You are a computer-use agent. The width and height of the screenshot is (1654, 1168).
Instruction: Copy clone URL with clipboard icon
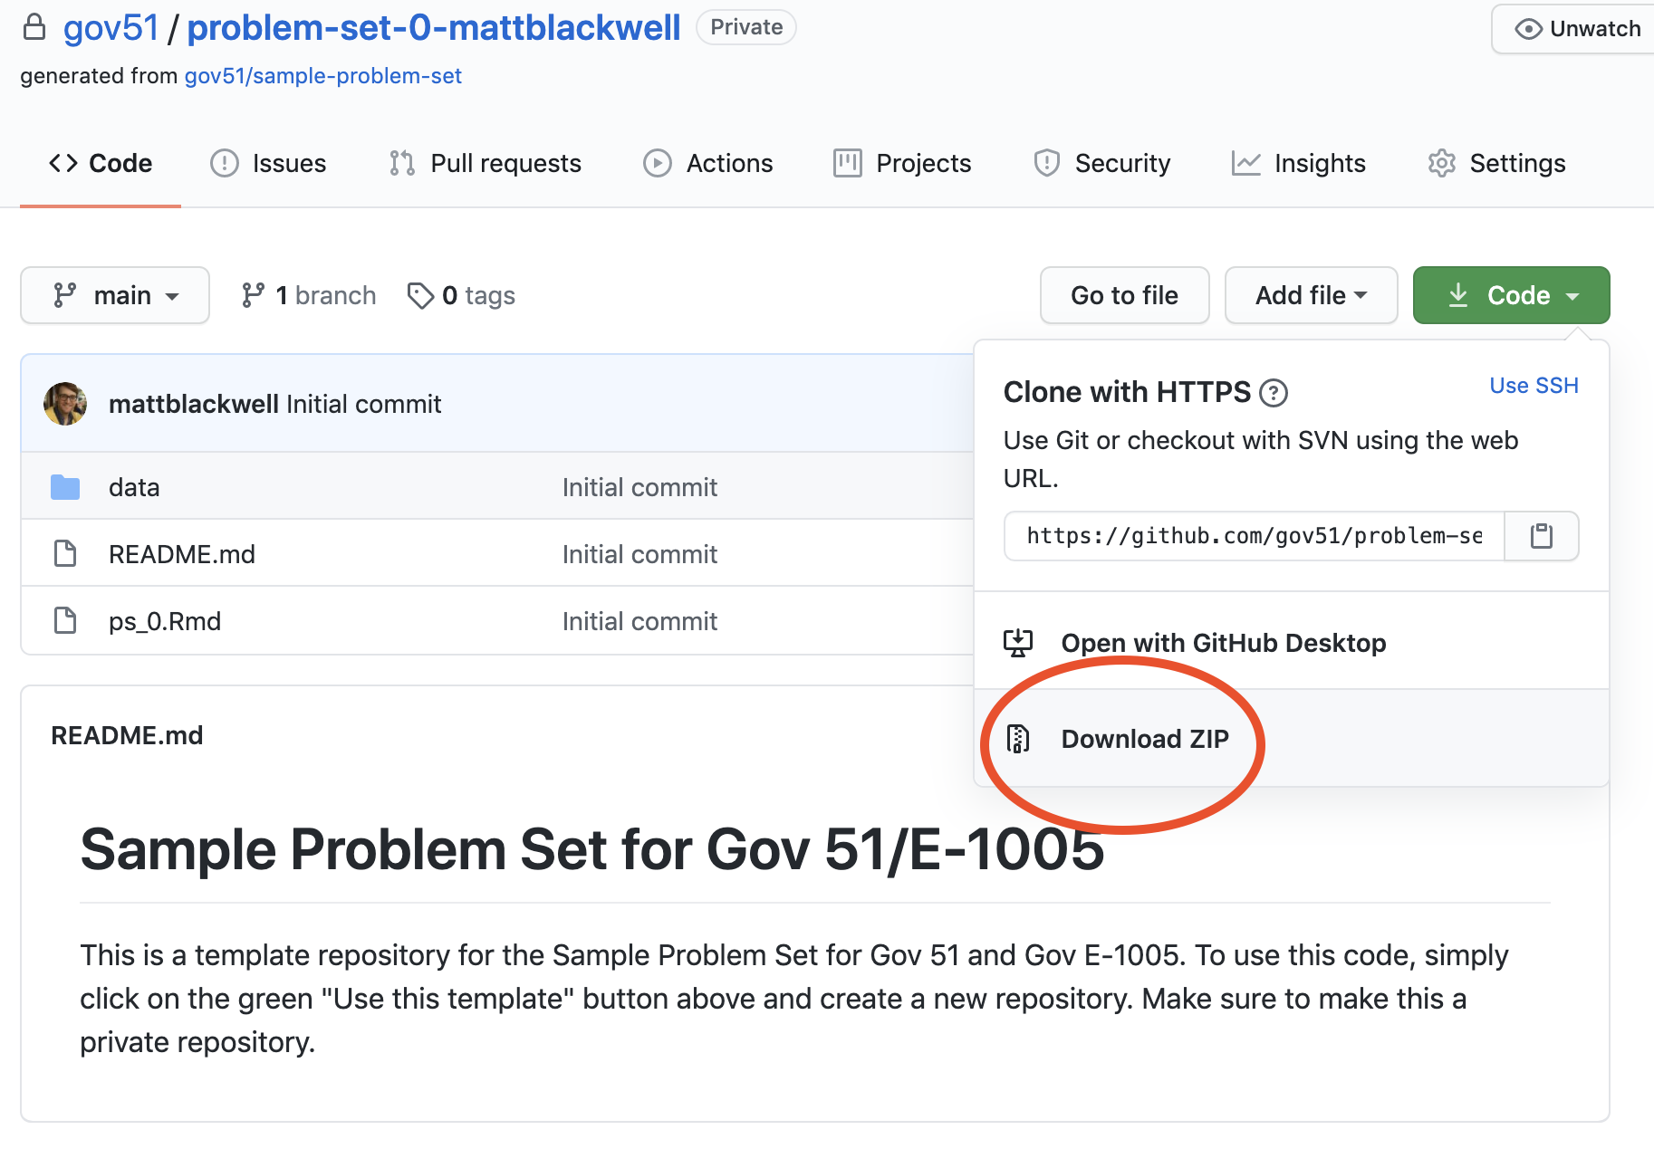coord(1541,536)
